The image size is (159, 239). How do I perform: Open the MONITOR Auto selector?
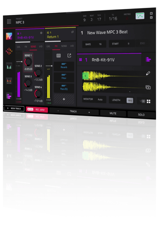point(94,99)
